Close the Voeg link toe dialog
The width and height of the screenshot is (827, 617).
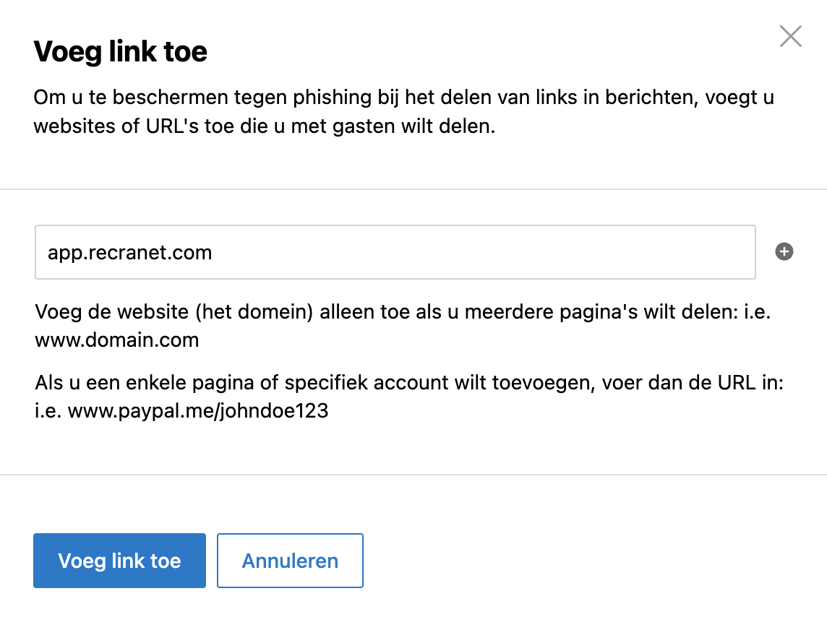pos(791,36)
